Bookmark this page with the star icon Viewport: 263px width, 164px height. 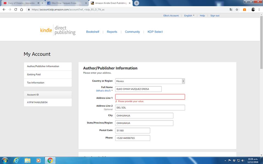pyautogui.click(x=237, y=9)
